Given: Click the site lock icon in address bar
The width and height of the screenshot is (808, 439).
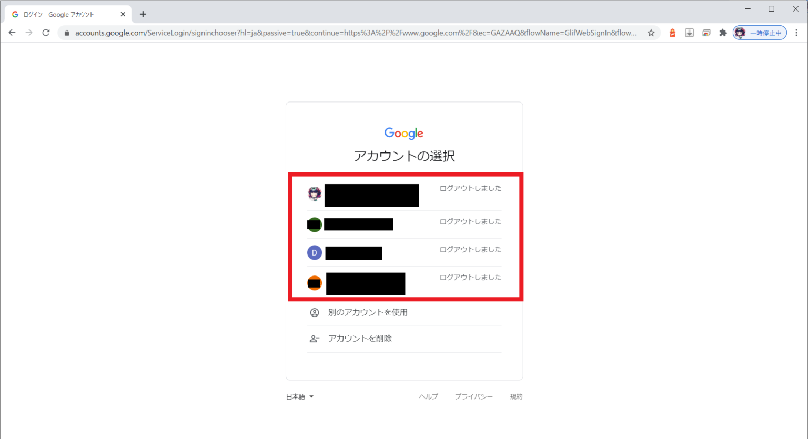Looking at the screenshot, I should pyautogui.click(x=67, y=33).
